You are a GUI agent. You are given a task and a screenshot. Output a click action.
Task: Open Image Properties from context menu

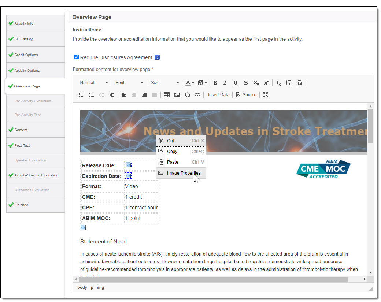pos(181,173)
